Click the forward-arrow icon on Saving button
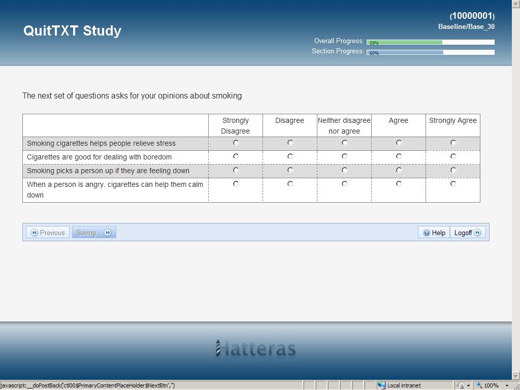Viewport: 520px width, 390px height. 108,233
